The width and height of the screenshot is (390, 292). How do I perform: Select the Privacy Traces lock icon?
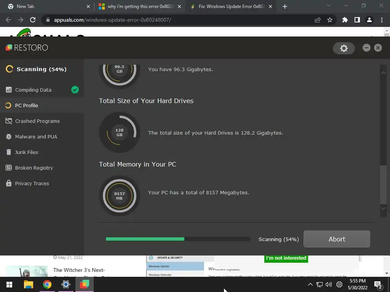[x=9, y=183]
